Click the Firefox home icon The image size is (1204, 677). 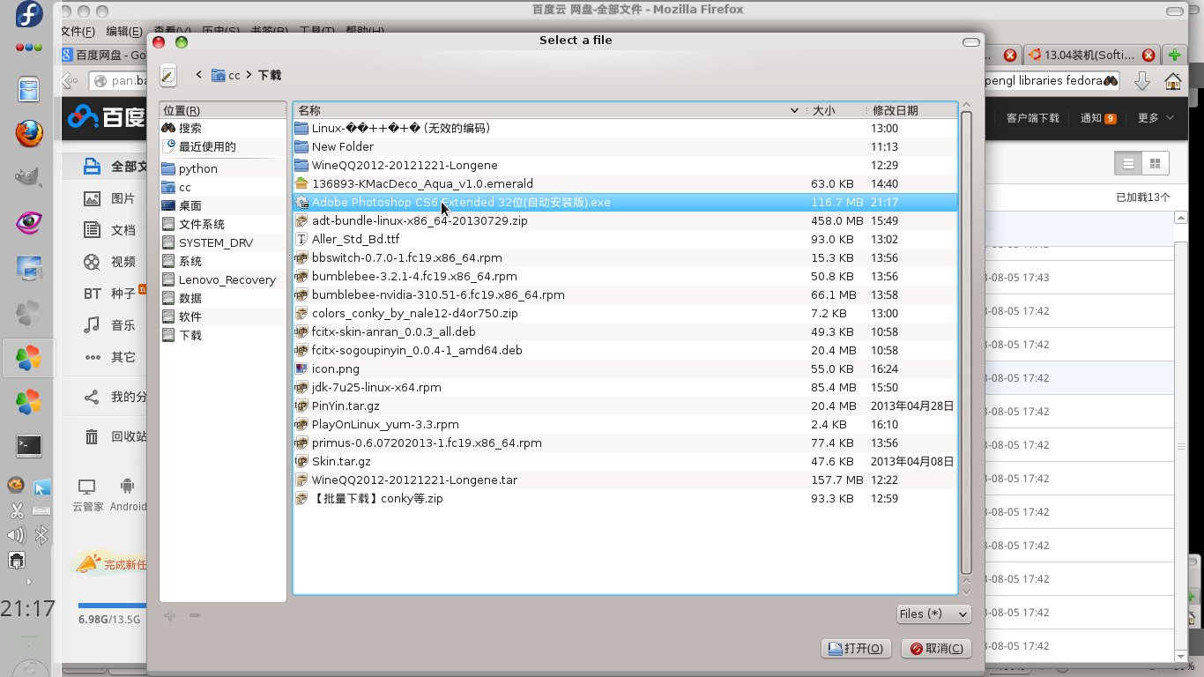(x=1173, y=80)
